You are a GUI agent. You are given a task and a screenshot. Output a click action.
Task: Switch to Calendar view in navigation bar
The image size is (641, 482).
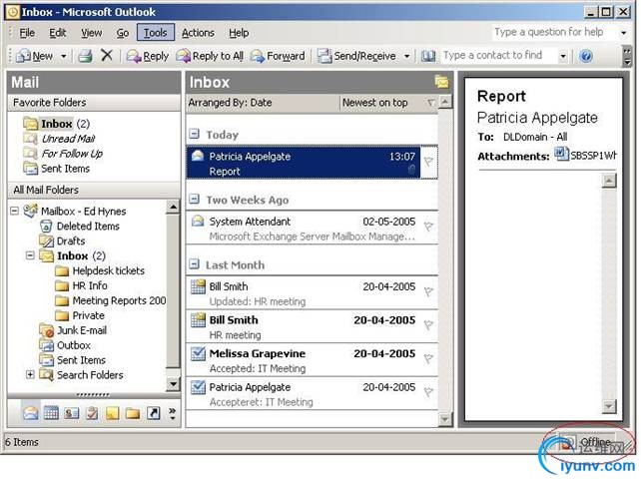click(x=51, y=413)
